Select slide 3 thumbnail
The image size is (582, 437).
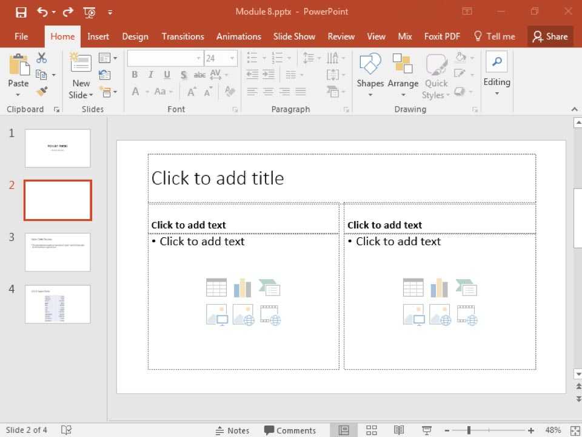pyautogui.click(x=58, y=252)
